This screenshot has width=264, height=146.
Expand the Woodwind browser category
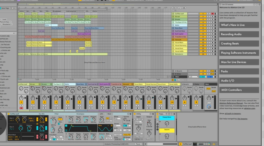tap(7, 24)
